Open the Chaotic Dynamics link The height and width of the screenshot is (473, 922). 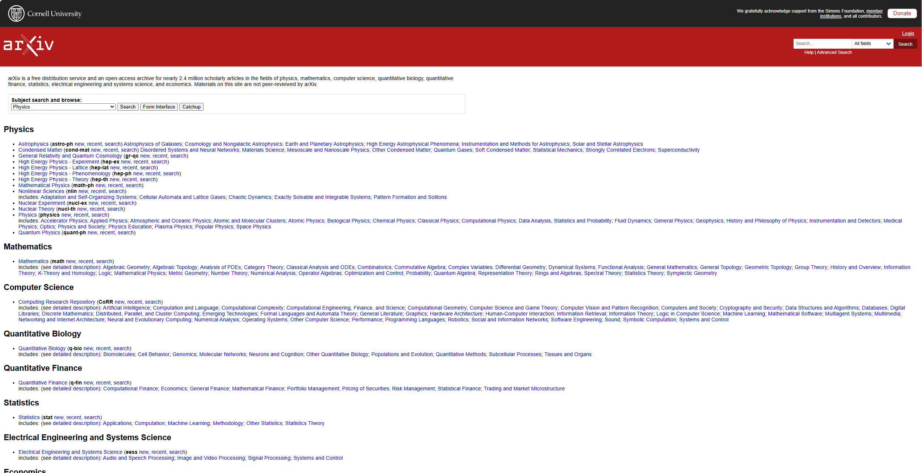(x=250, y=197)
